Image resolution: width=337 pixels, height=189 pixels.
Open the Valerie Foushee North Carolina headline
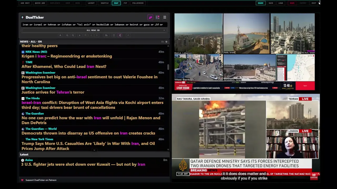pos(90,79)
